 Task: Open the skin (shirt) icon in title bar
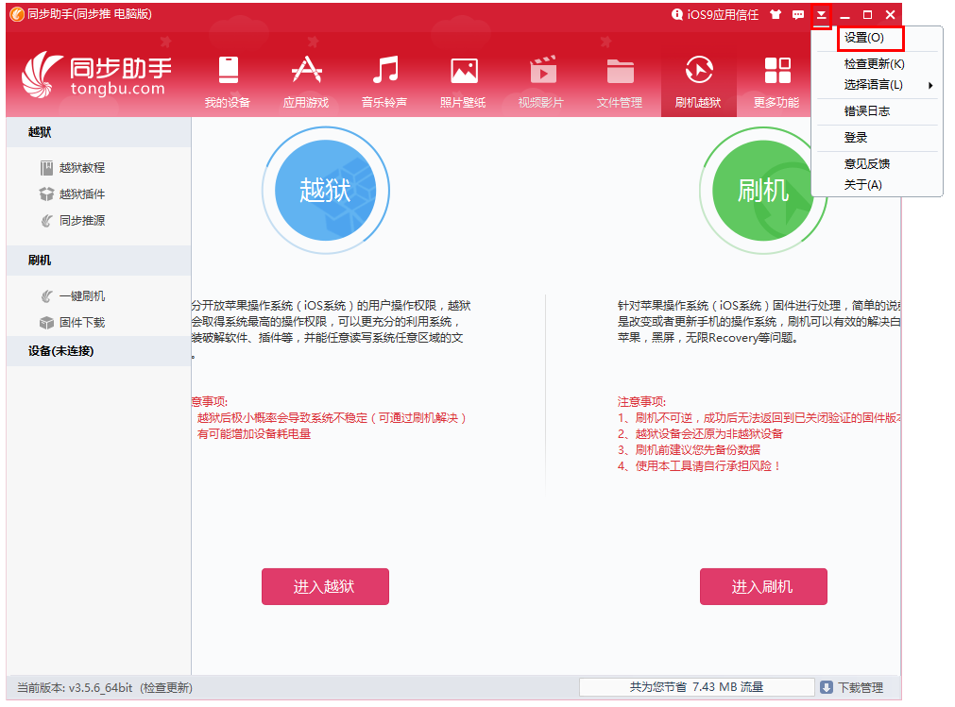pos(776,14)
